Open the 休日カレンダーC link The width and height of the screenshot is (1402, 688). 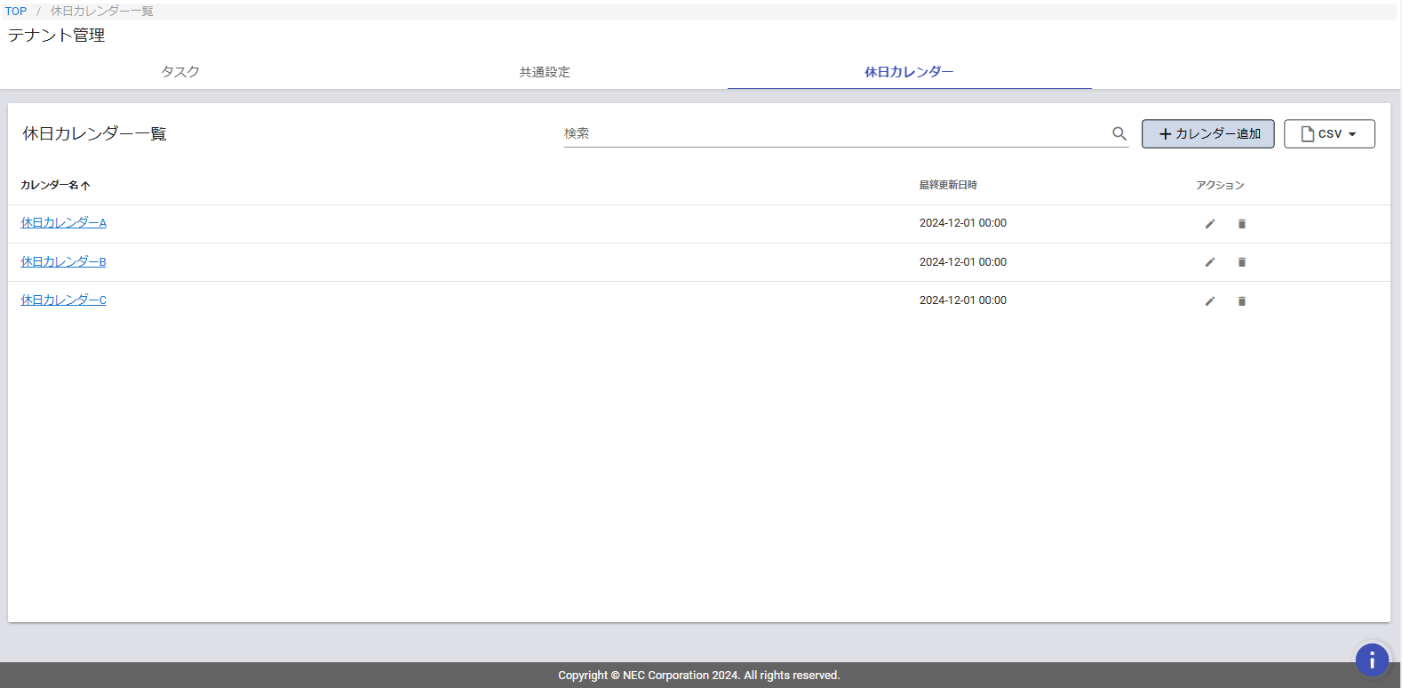tap(64, 300)
